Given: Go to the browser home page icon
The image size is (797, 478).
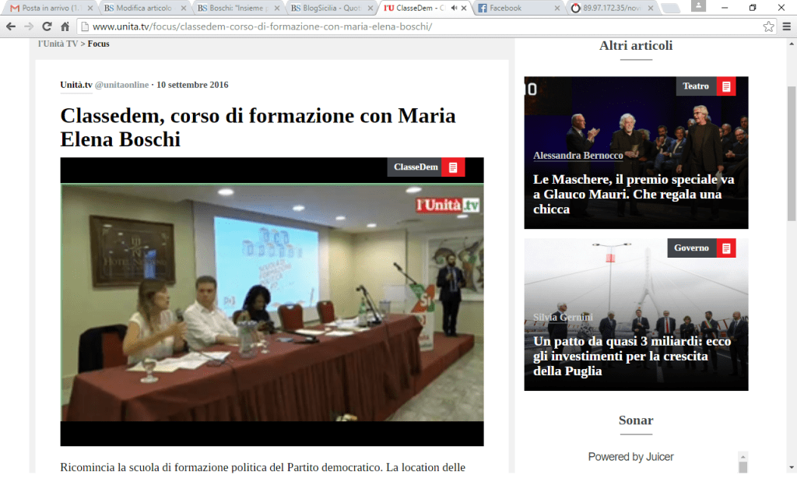Looking at the screenshot, I should click(x=65, y=26).
